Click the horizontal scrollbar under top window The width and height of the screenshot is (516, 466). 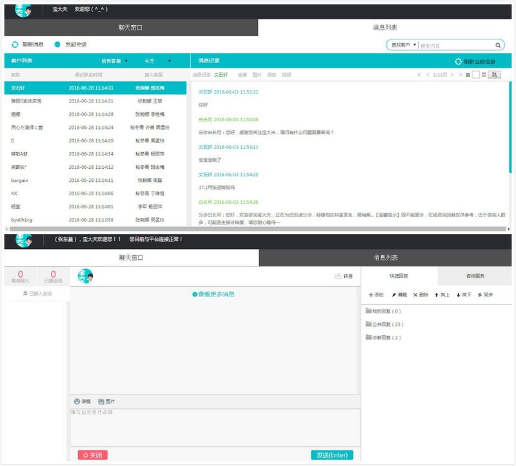point(257,229)
